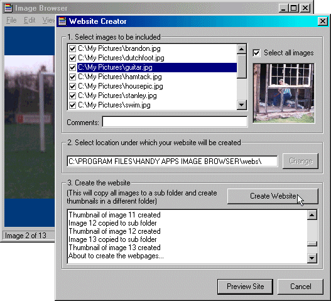Click the displayed photo in Image Browser
331x301 pixels.
click(x=30, y=127)
